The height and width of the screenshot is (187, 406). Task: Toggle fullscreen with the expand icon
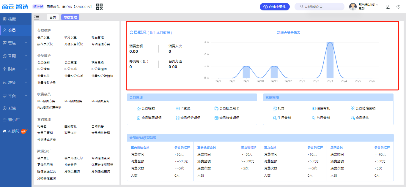point(388,7)
